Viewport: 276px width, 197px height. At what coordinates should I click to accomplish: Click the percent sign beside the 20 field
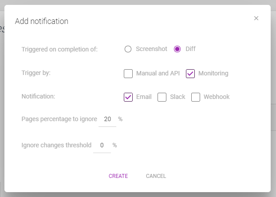point(120,119)
